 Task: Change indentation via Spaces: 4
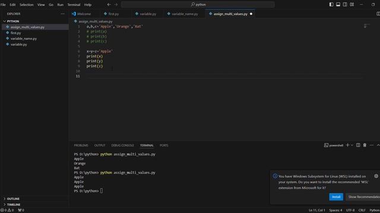click(x=335, y=211)
